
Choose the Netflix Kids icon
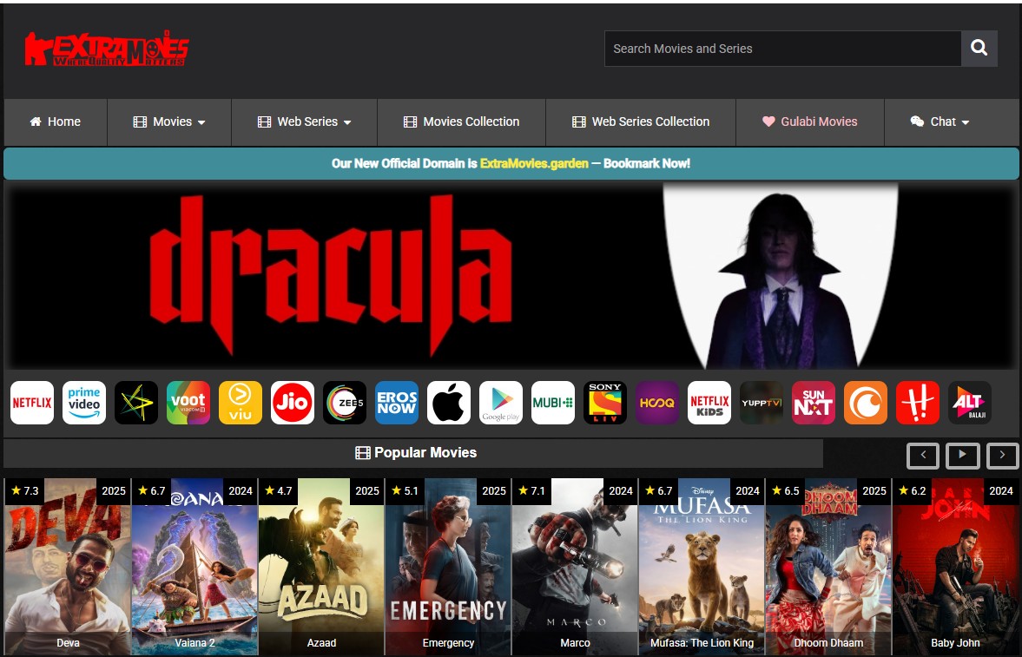pyautogui.click(x=709, y=403)
